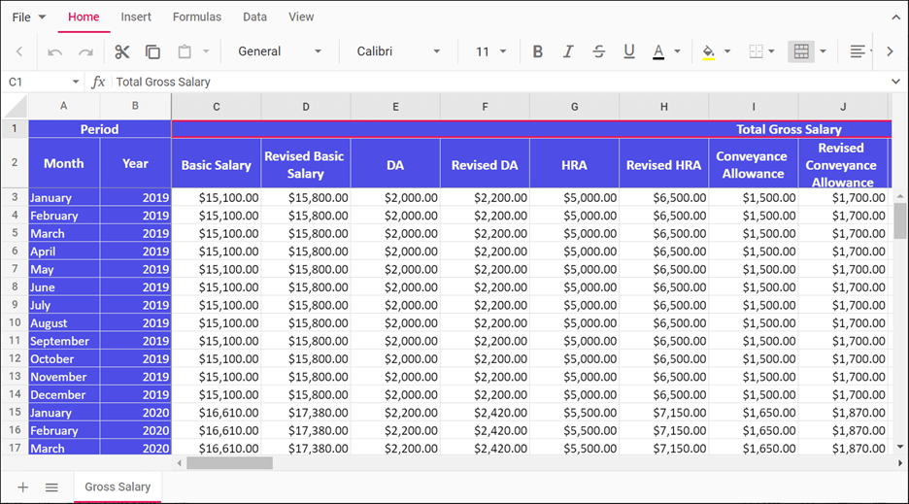The width and height of the screenshot is (909, 504).
Task: Click the Redo icon in toolbar
Action: (86, 51)
